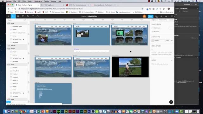Viewport: 203px width, 114px height.
Task: Collapse the Resume frame in layers
Action: (x=7, y=49)
